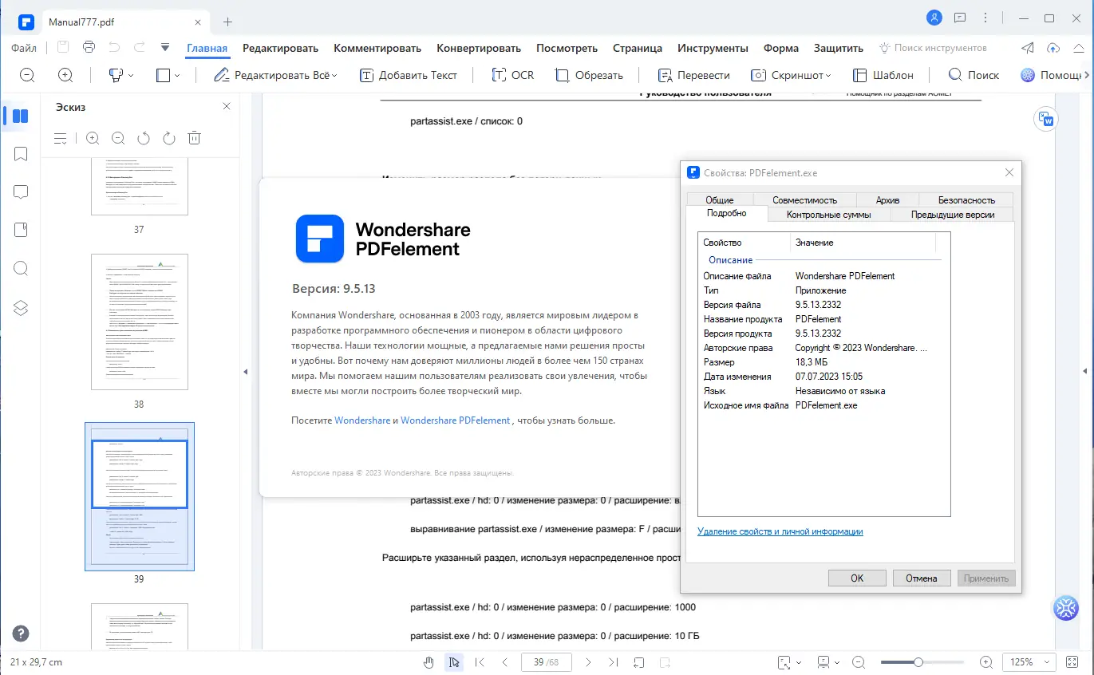Open the thumbnail panel options menu

point(61,138)
